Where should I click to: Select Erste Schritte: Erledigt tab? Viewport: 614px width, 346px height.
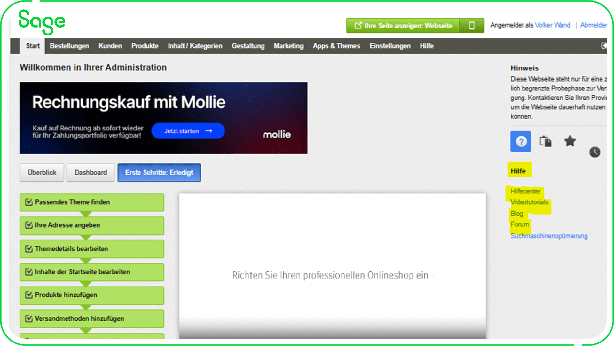(159, 173)
